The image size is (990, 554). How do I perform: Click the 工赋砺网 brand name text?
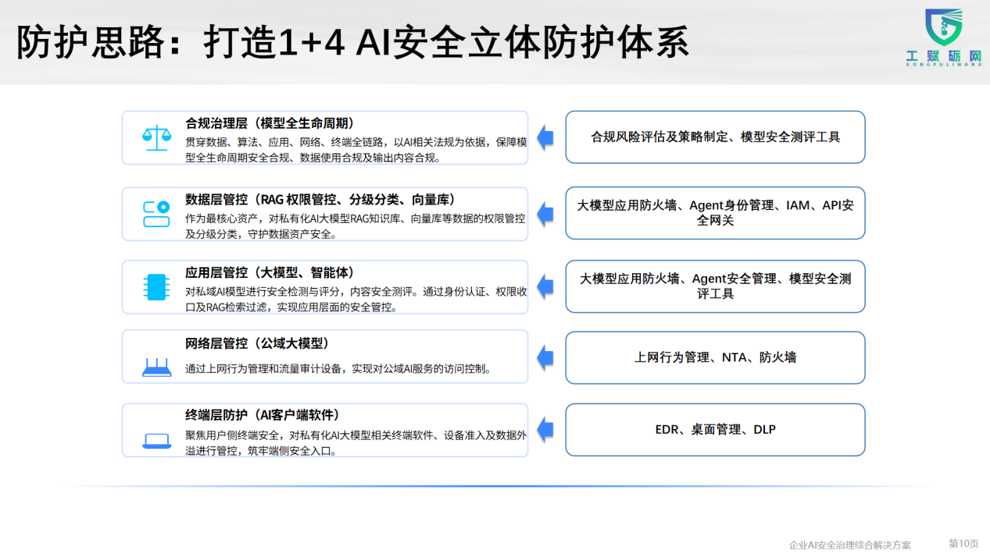pos(943,57)
